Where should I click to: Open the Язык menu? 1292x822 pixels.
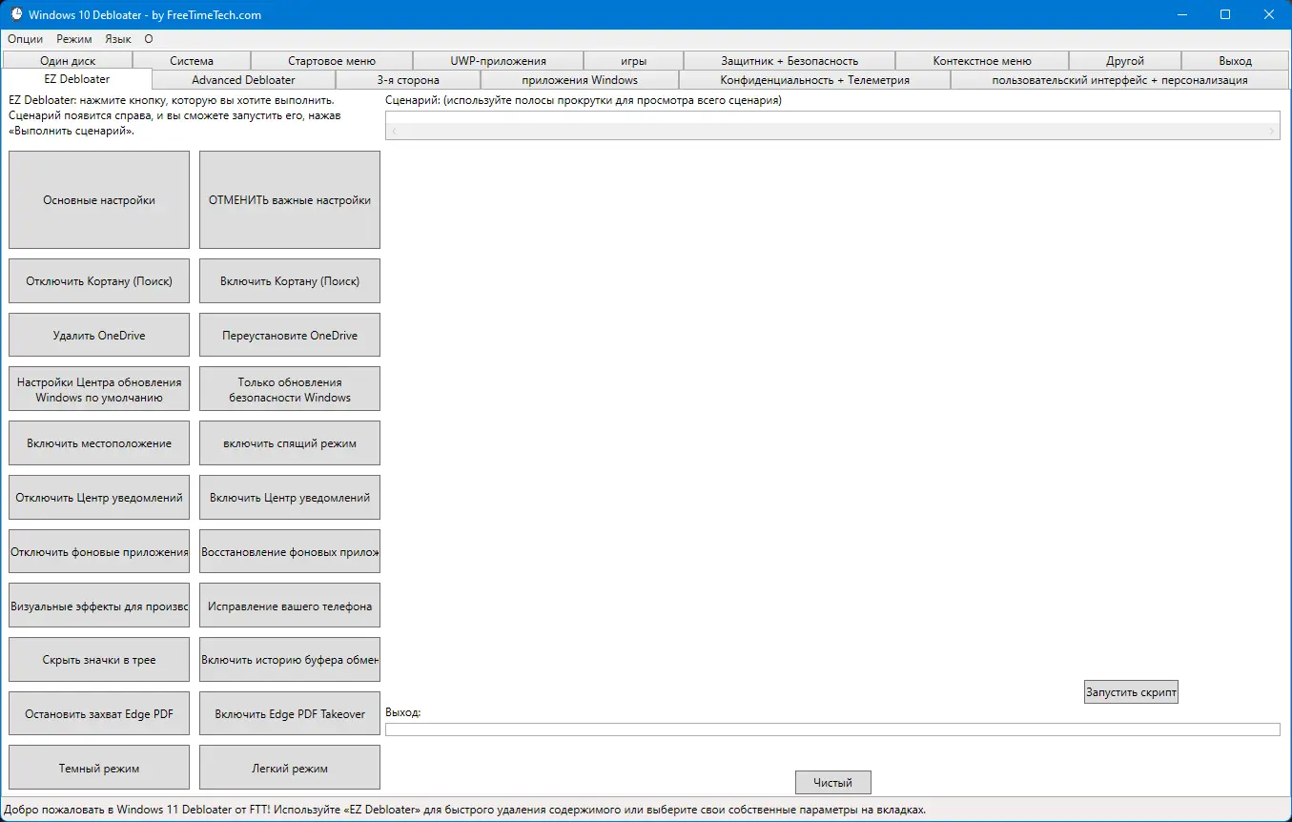[x=118, y=39]
